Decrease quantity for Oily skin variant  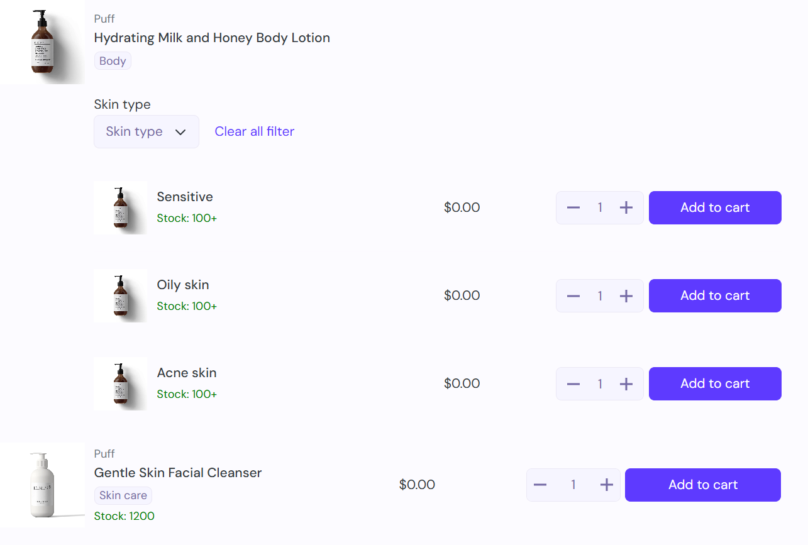point(573,295)
